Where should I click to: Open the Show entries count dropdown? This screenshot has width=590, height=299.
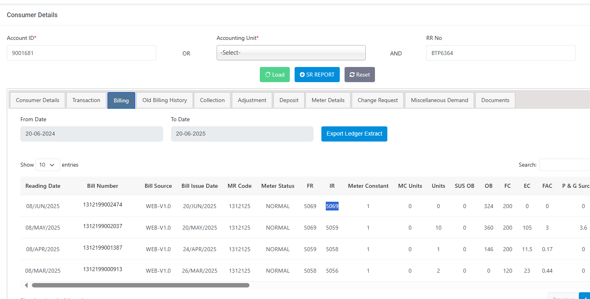(48, 165)
